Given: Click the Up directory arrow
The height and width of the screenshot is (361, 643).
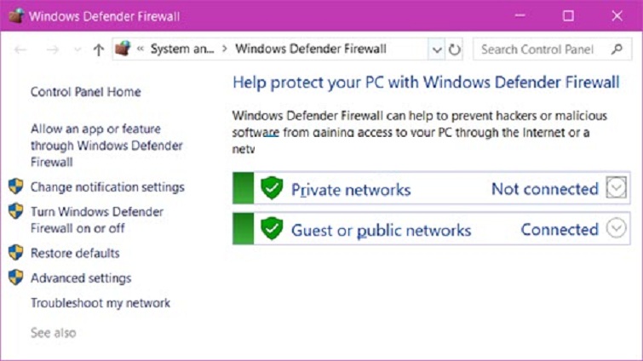Looking at the screenshot, I should [98, 49].
